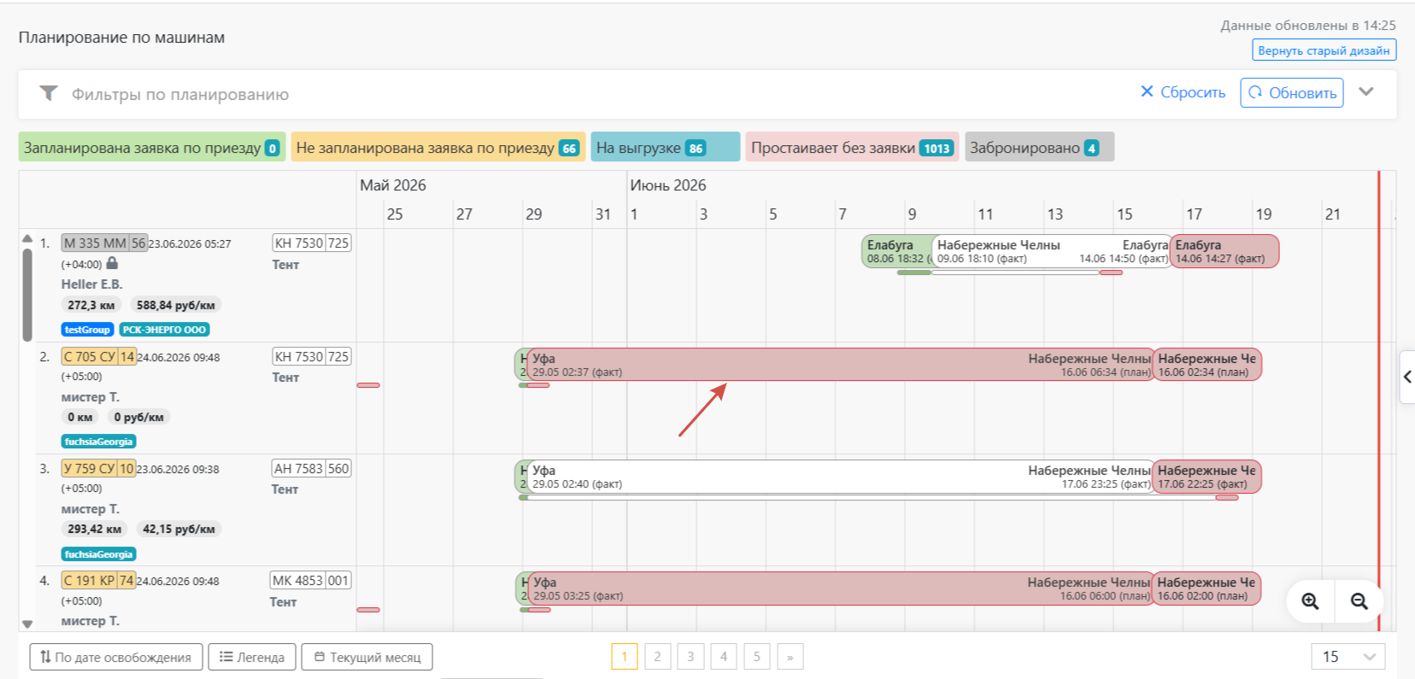
Task: Click vehicle plate У 759 СУ 10
Action: 98,469
